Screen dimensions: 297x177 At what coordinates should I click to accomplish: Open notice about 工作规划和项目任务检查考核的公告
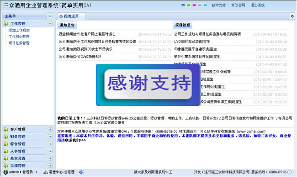97,42
